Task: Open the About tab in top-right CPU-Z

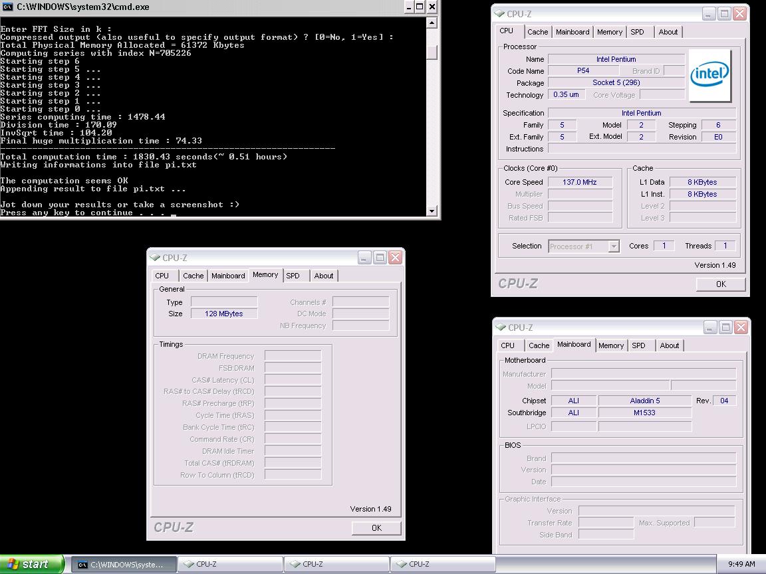Action: (x=668, y=32)
